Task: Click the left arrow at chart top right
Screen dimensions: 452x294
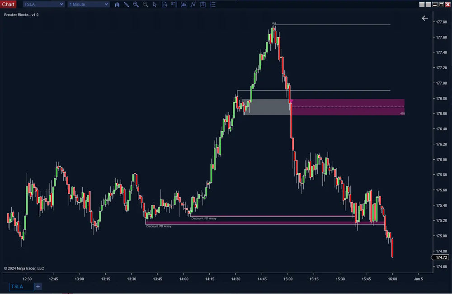Action: click(424, 18)
